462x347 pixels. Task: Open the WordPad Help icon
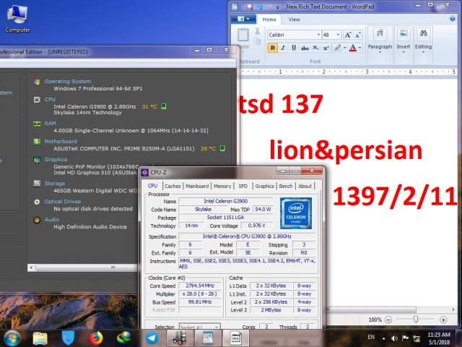pos(452,20)
